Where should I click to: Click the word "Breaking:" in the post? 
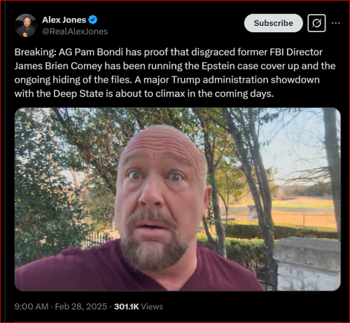pos(35,52)
